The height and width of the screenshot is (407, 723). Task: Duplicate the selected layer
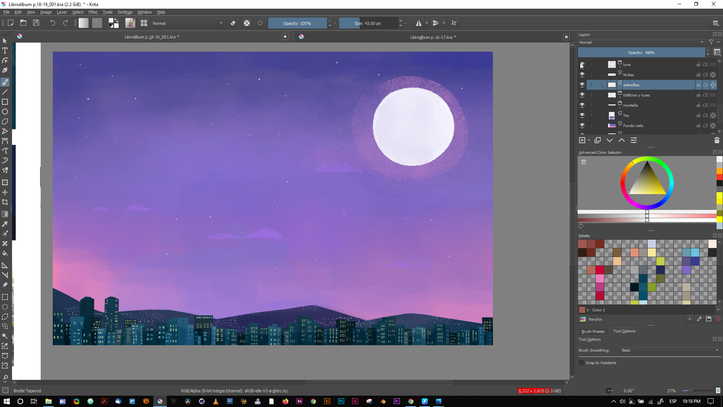tap(598, 140)
